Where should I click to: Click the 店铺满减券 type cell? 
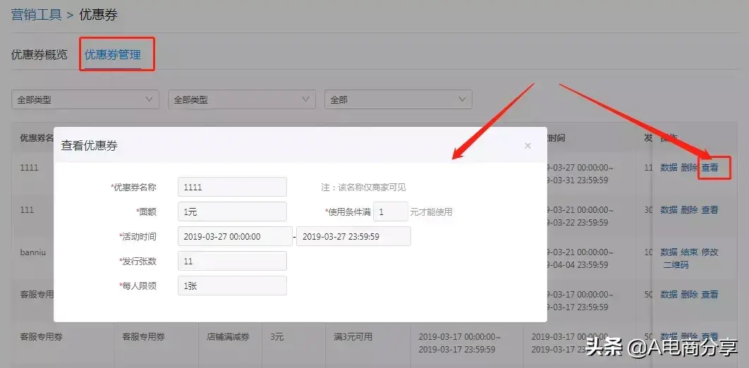click(x=228, y=337)
